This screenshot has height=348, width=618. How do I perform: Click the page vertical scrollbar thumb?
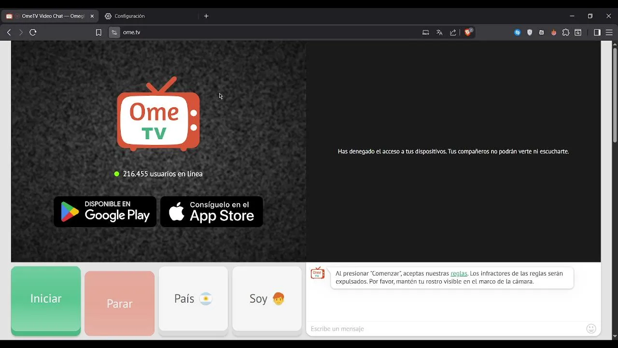click(615, 95)
